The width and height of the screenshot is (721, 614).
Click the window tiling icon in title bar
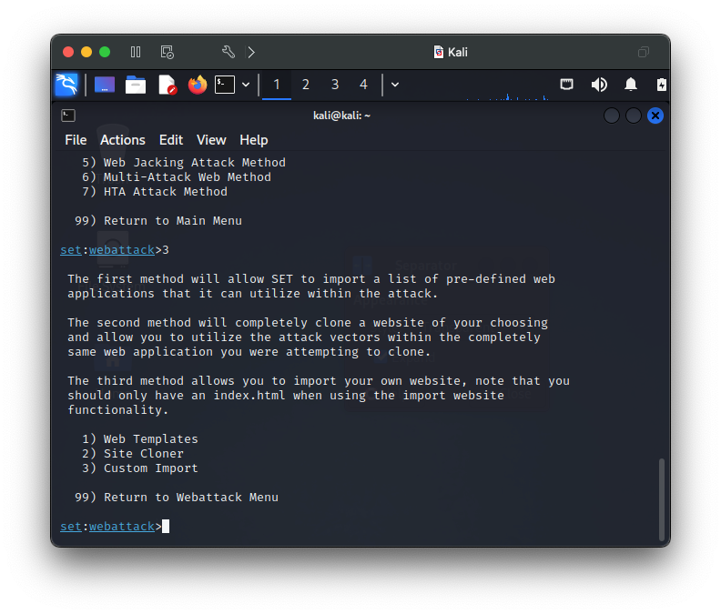[644, 52]
